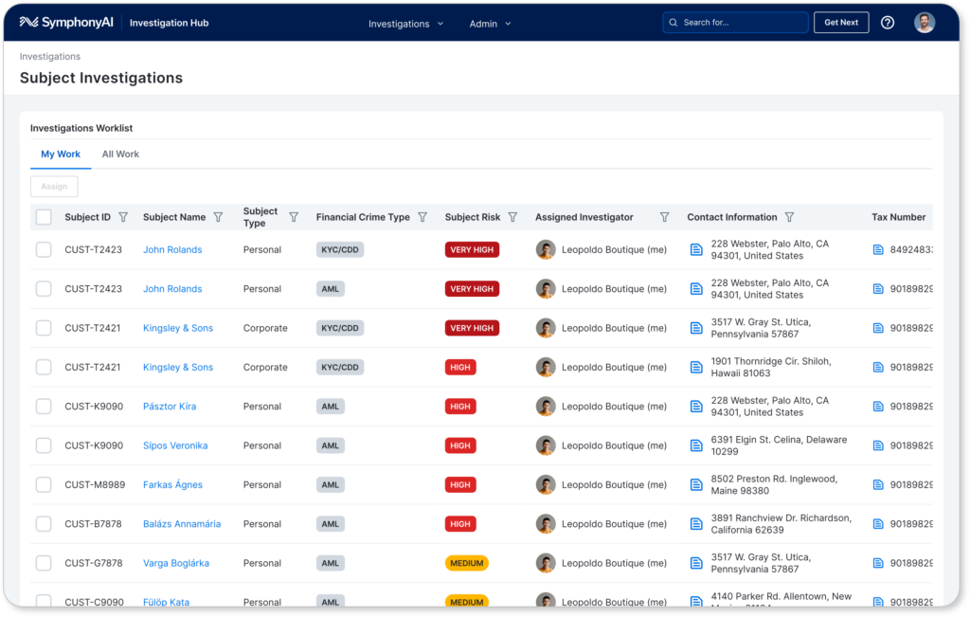Tick the checkbox for CUST-B7878

pos(44,523)
